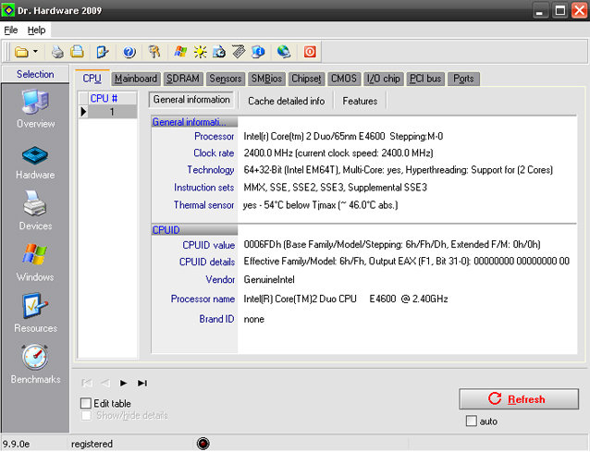
Task: Click the printer toolbar icon
Action: pos(57,52)
